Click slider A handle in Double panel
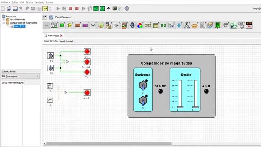Screen dimensions: 261x147 (180, 107)
